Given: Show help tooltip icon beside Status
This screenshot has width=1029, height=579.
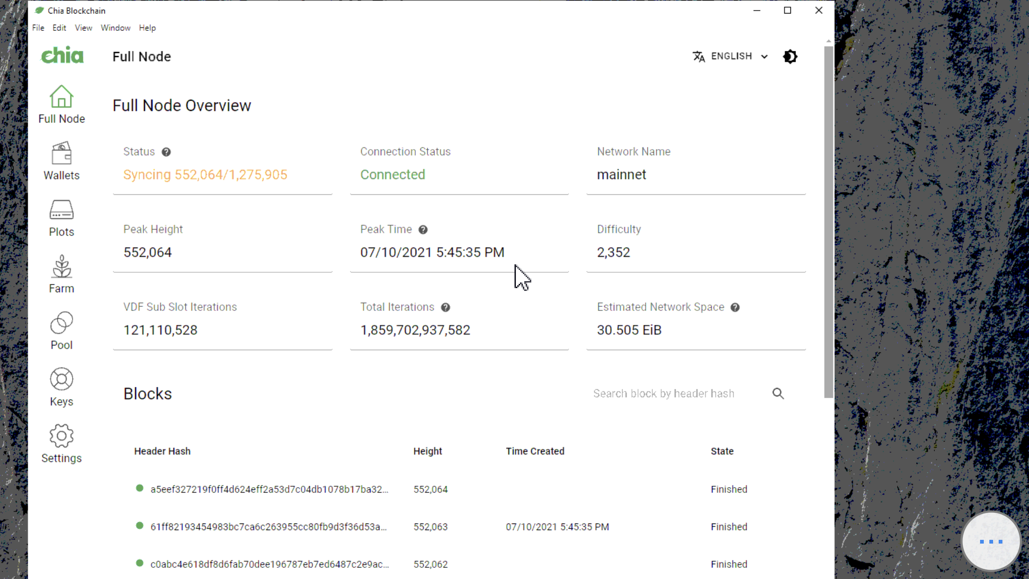Looking at the screenshot, I should point(166,152).
